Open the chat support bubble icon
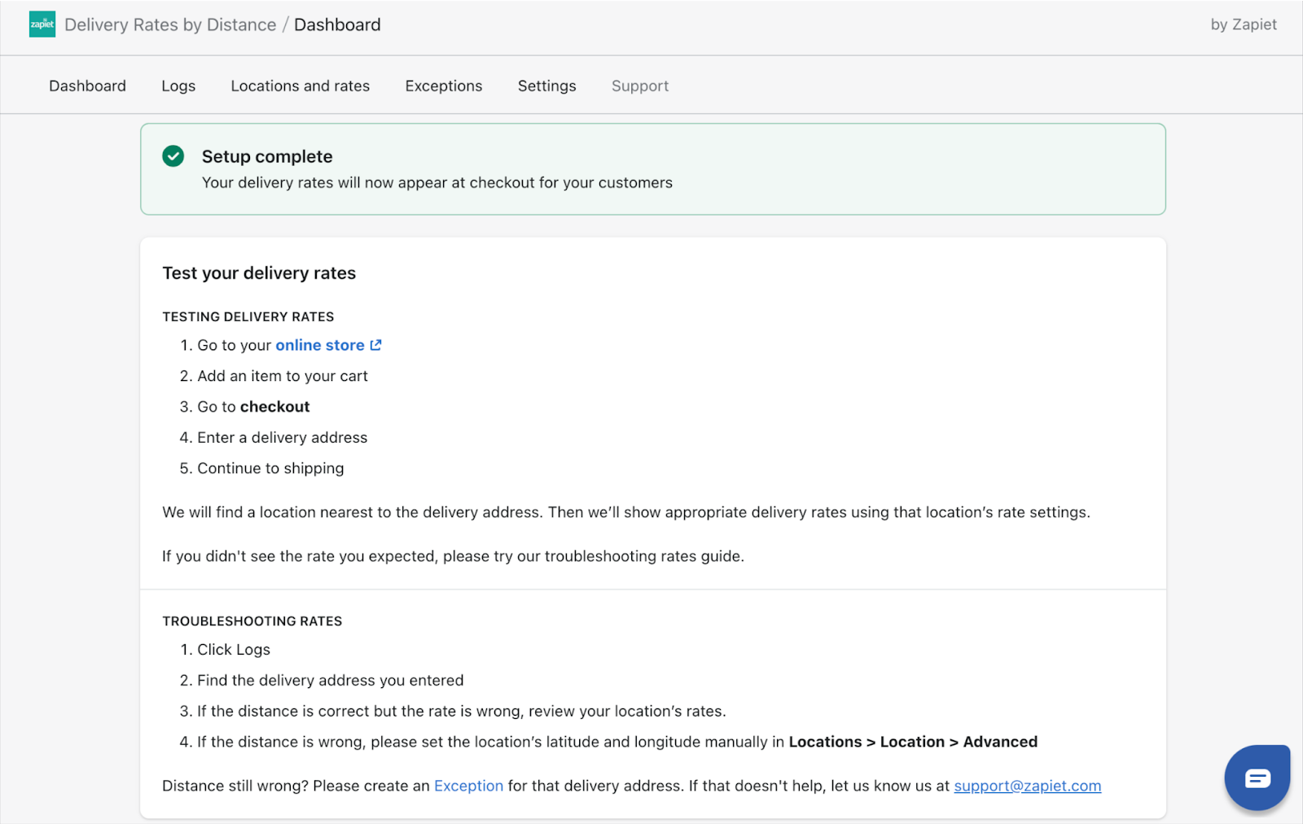This screenshot has height=824, width=1303. 1257,778
